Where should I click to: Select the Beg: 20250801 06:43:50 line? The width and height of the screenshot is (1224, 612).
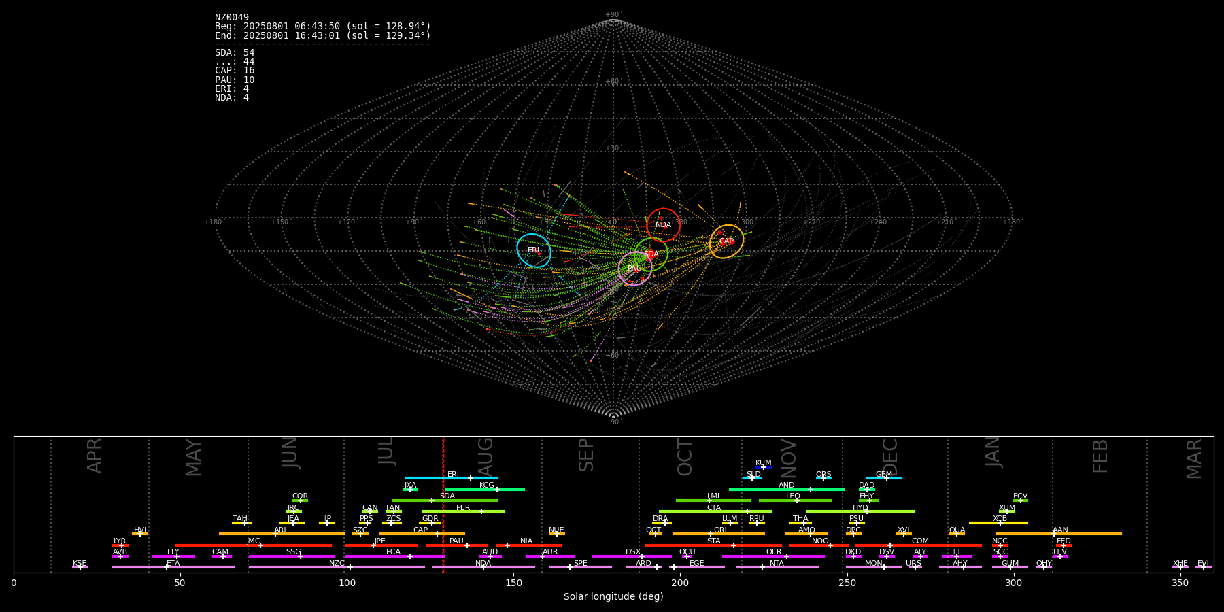pyautogui.click(x=323, y=27)
